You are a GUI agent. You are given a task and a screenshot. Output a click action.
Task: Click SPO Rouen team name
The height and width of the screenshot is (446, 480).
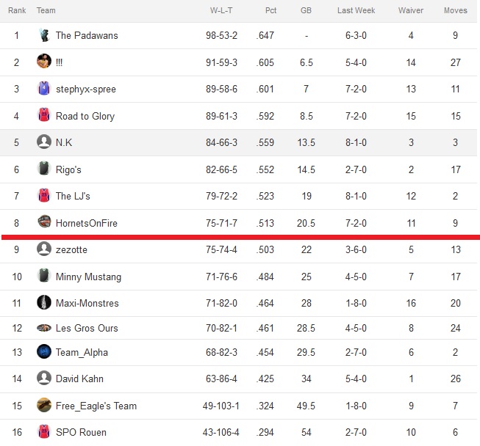81,432
